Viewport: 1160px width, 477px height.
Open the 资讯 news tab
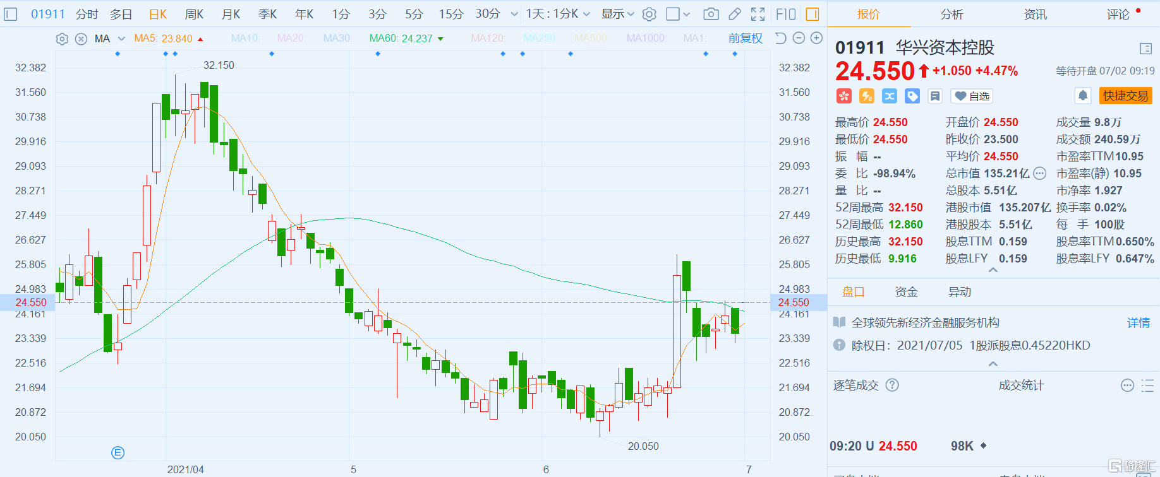coord(1035,14)
